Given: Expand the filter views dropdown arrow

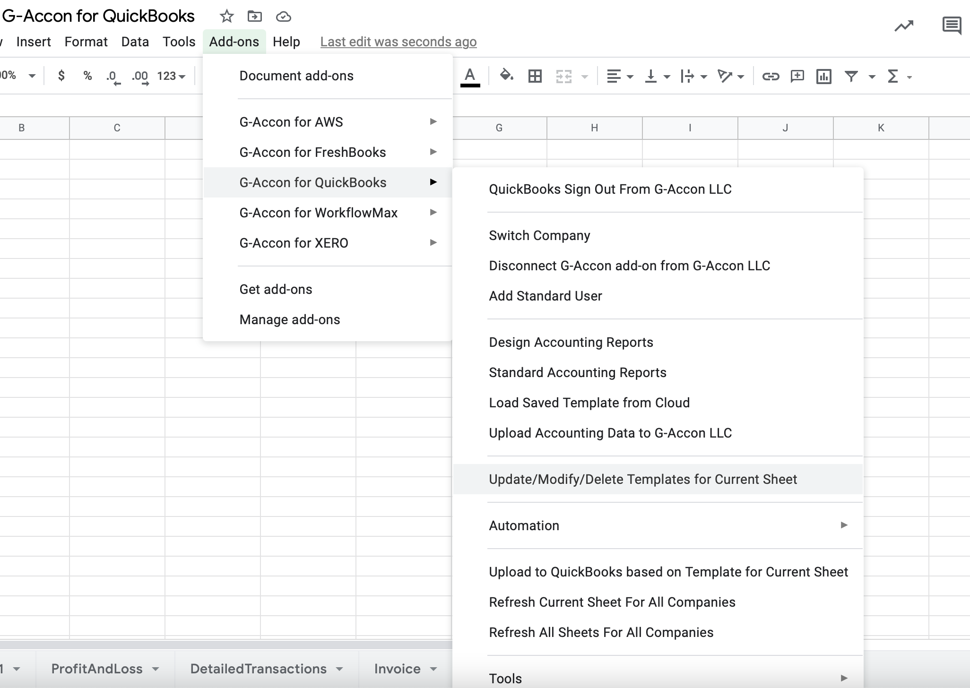Looking at the screenshot, I should [x=872, y=77].
